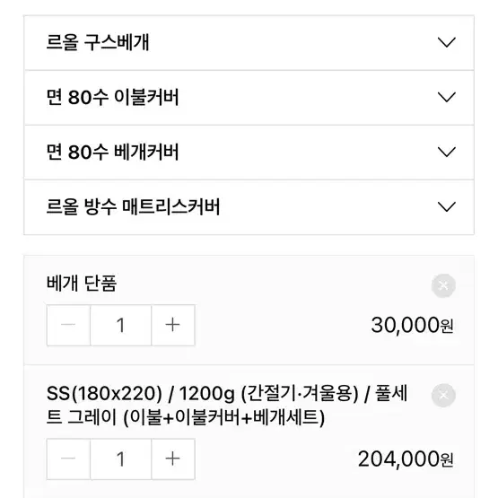Screen dimensions: 498x498
Task: Decrease quantity of SS 풀세트 그레이
Action: pos(68,459)
